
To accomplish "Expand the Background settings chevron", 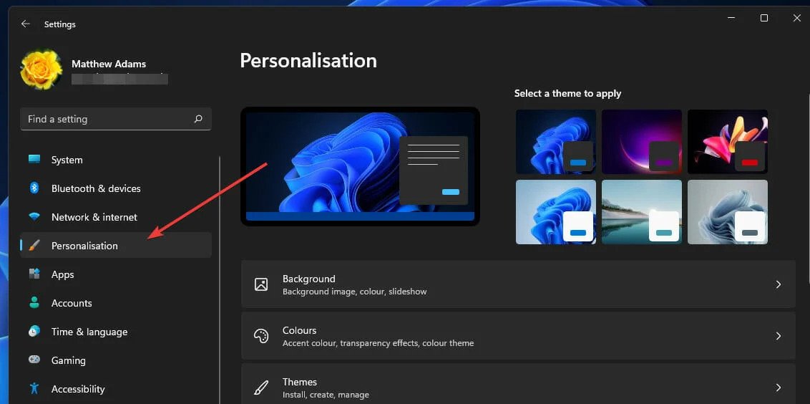I will (778, 284).
